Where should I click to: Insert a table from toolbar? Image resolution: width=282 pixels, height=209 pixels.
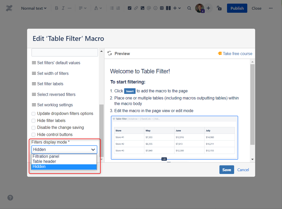pos(162,8)
